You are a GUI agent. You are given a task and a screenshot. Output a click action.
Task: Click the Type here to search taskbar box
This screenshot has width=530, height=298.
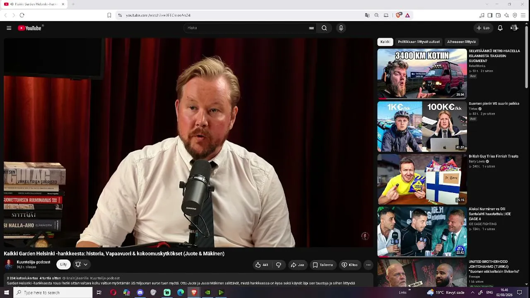(53, 293)
